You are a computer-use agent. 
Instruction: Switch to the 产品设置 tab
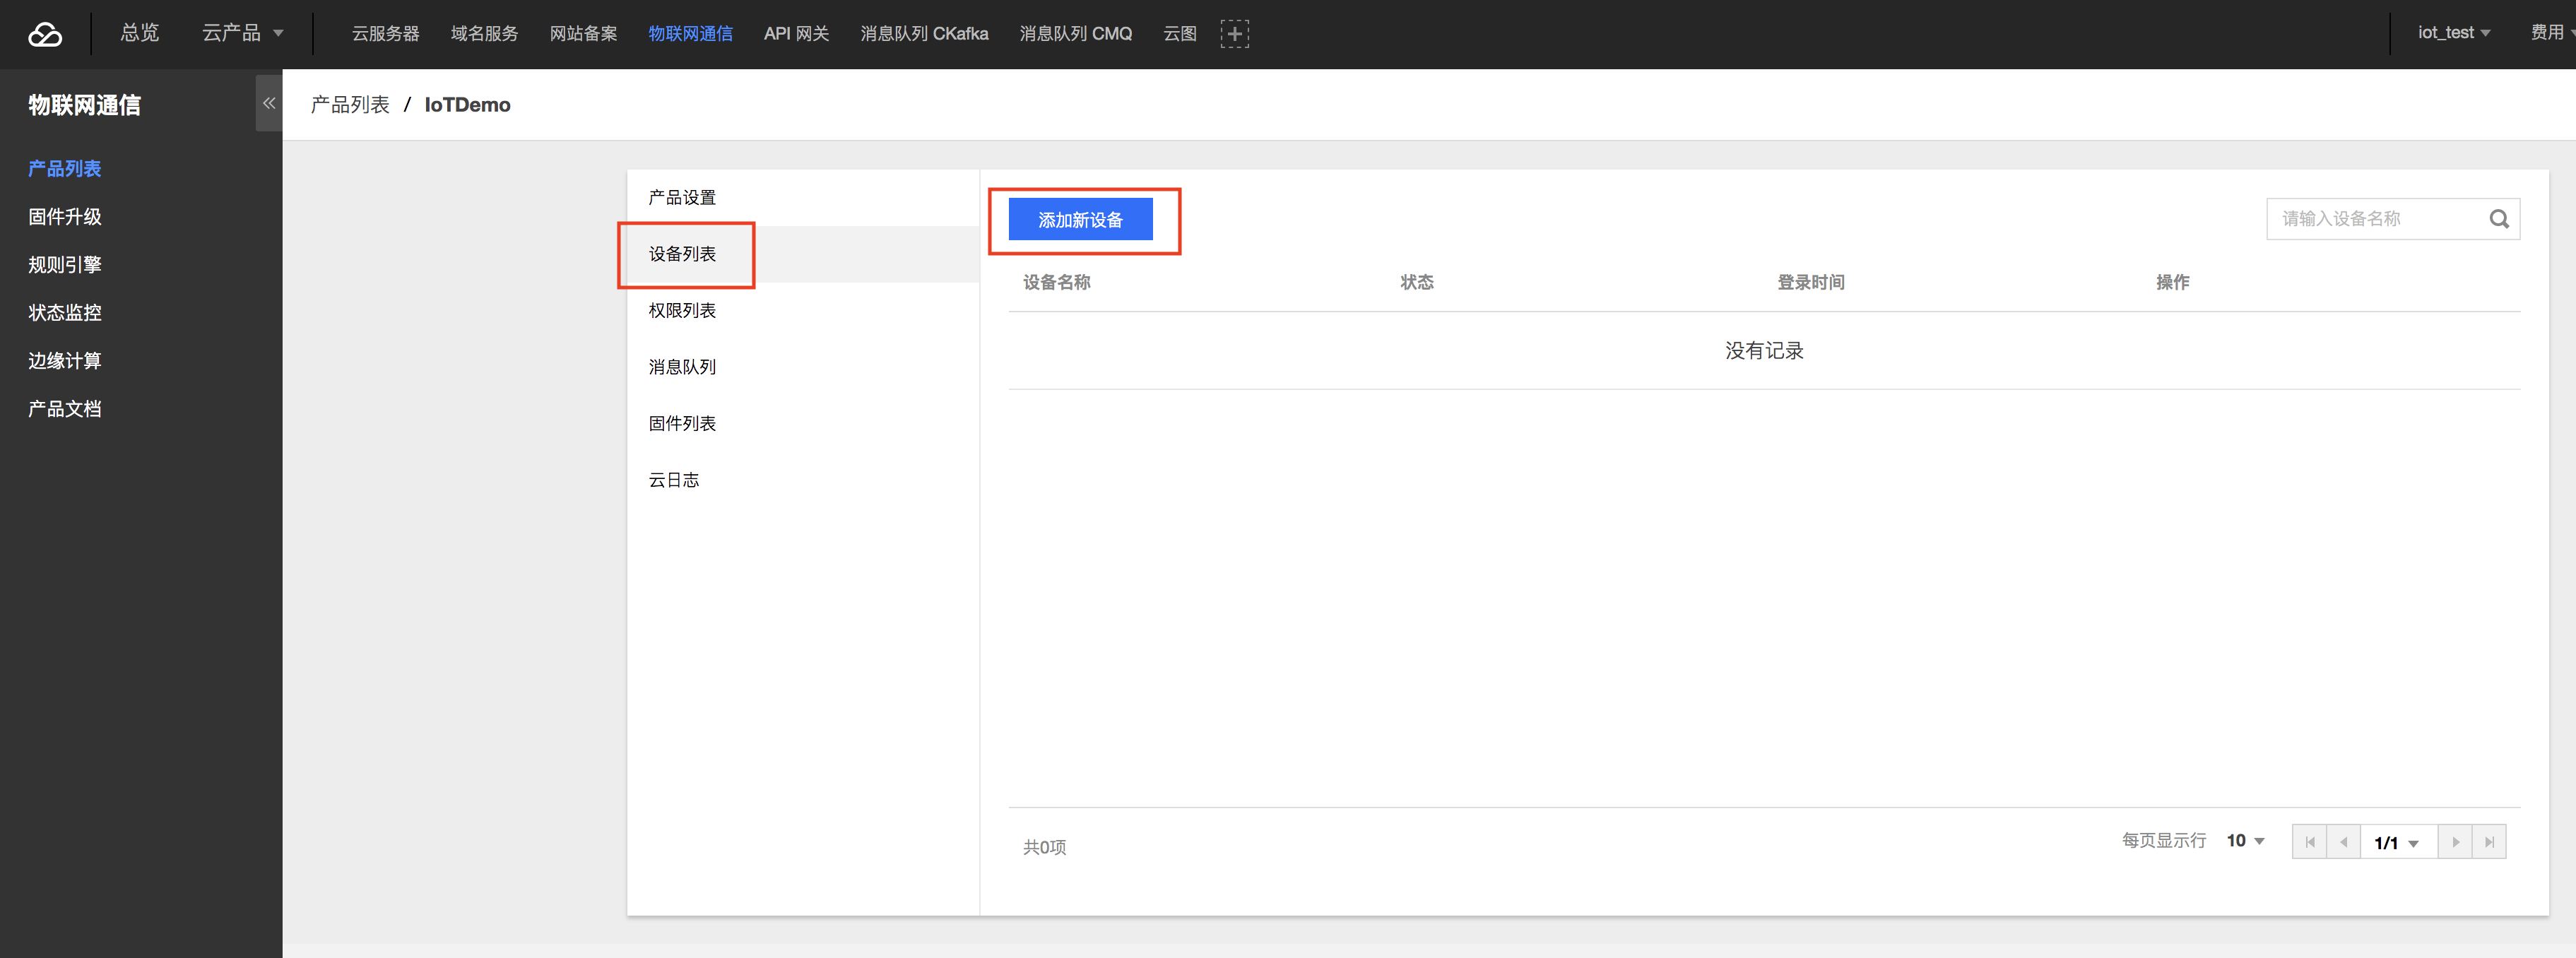click(803, 198)
